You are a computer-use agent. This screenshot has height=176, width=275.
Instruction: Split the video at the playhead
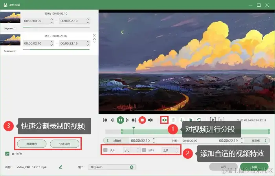164,120
